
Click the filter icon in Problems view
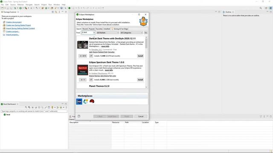pyautogui.click(x=261, y=116)
